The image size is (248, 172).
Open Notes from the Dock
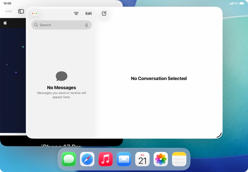pyautogui.click(x=179, y=159)
